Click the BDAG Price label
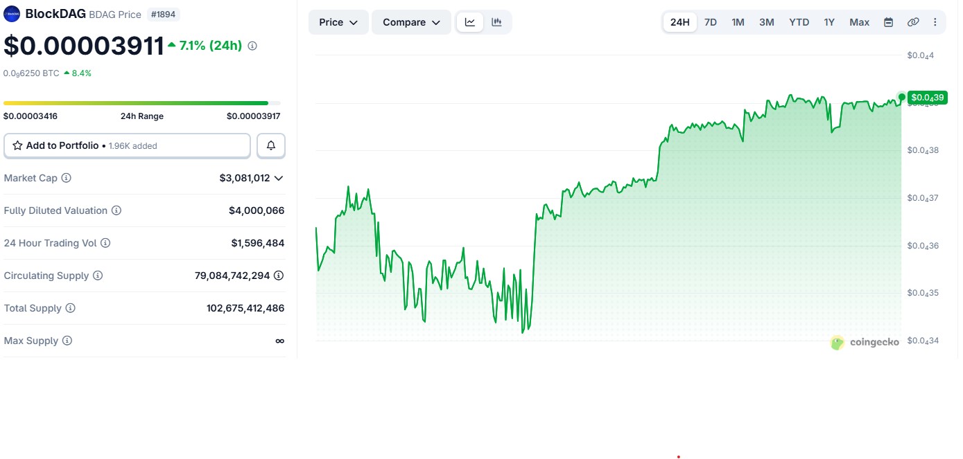This screenshot has height=459, width=963. [115, 14]
